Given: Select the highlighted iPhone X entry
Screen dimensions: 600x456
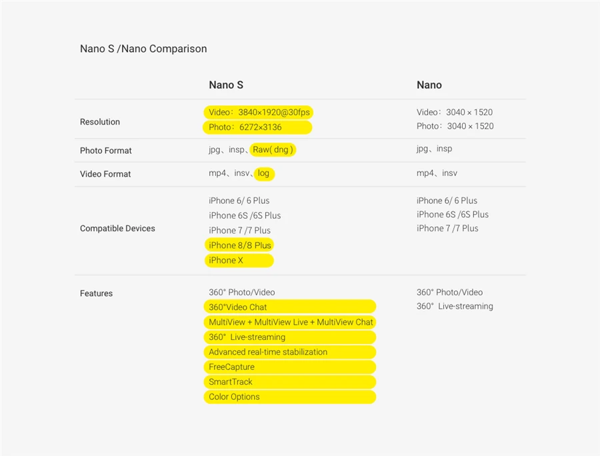Looking at the screenshot, I should point(239,261).
